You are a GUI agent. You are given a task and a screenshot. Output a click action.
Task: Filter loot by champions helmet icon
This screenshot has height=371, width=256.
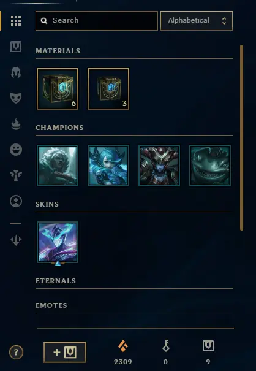[x=16, y=72]
